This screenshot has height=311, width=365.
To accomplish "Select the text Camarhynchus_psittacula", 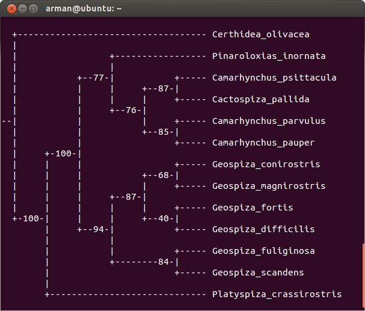I will (x=274, y=78).
